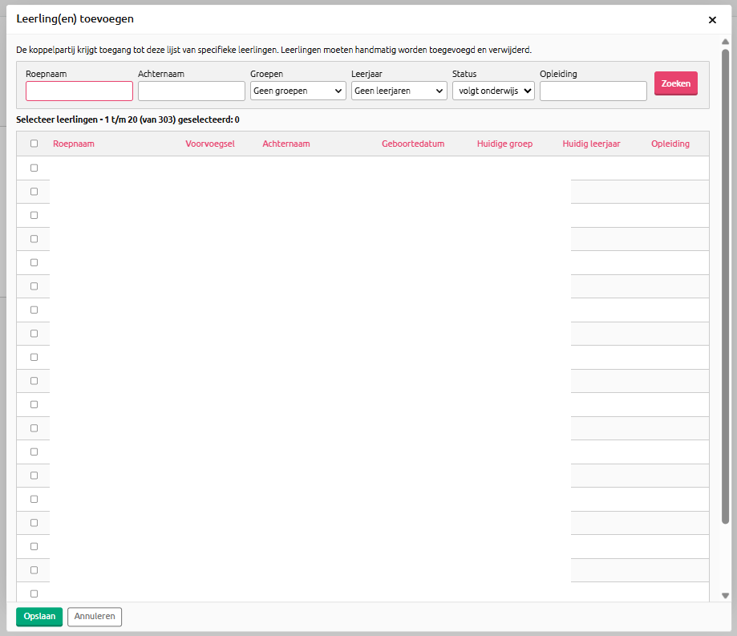Screen dimensions: 737x636
Task: Click scrollbar down arrow in dialog
Action: tap(725, 596)
